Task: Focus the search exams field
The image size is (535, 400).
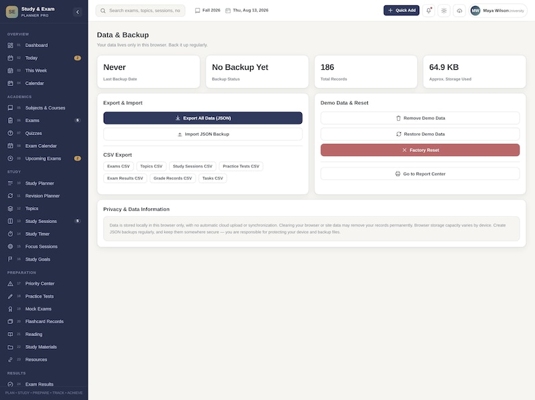Action: click(x=140, y=11)
